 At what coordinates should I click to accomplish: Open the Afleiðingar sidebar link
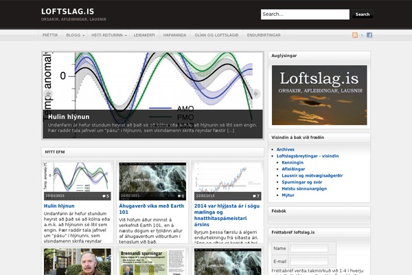293,169
